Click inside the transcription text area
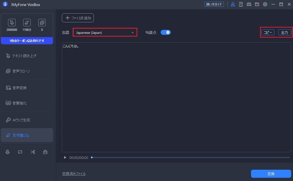The width and height of the screenshot is (293, 181). coord(177,97)
